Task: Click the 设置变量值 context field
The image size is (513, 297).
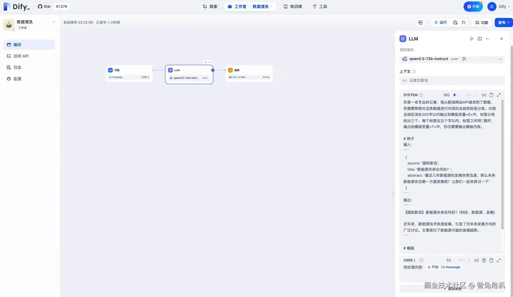Action: click(x=452, y=80)
